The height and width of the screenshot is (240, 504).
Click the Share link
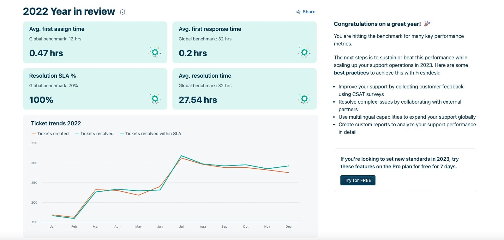pyautogui.click(x=306, y=12)
